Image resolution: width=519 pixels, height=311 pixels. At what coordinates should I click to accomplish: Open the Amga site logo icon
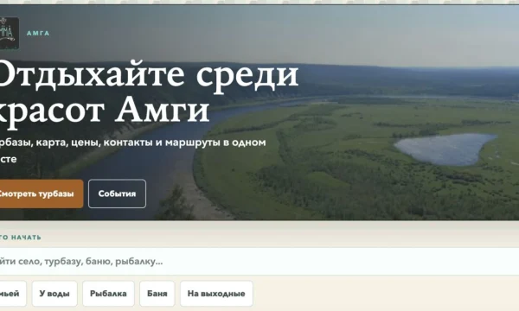(x=9, y=34)
